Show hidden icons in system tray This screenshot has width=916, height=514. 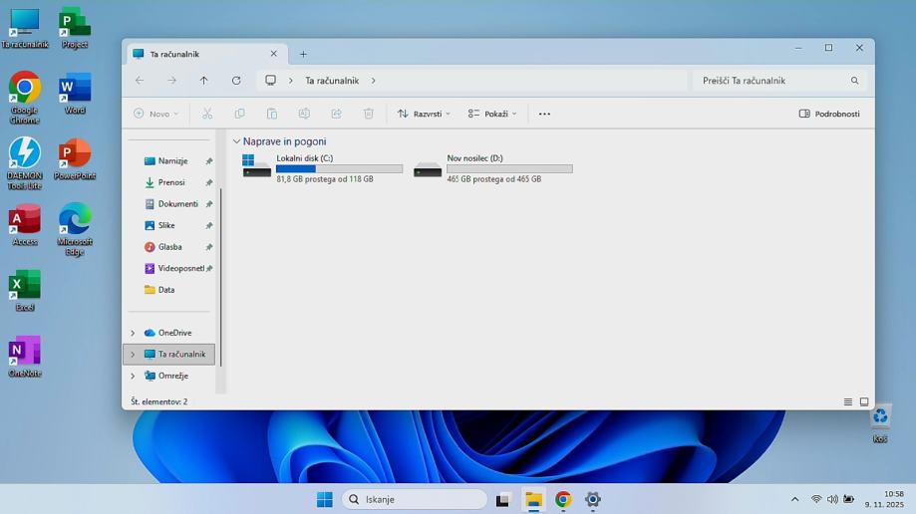(794, 499)
